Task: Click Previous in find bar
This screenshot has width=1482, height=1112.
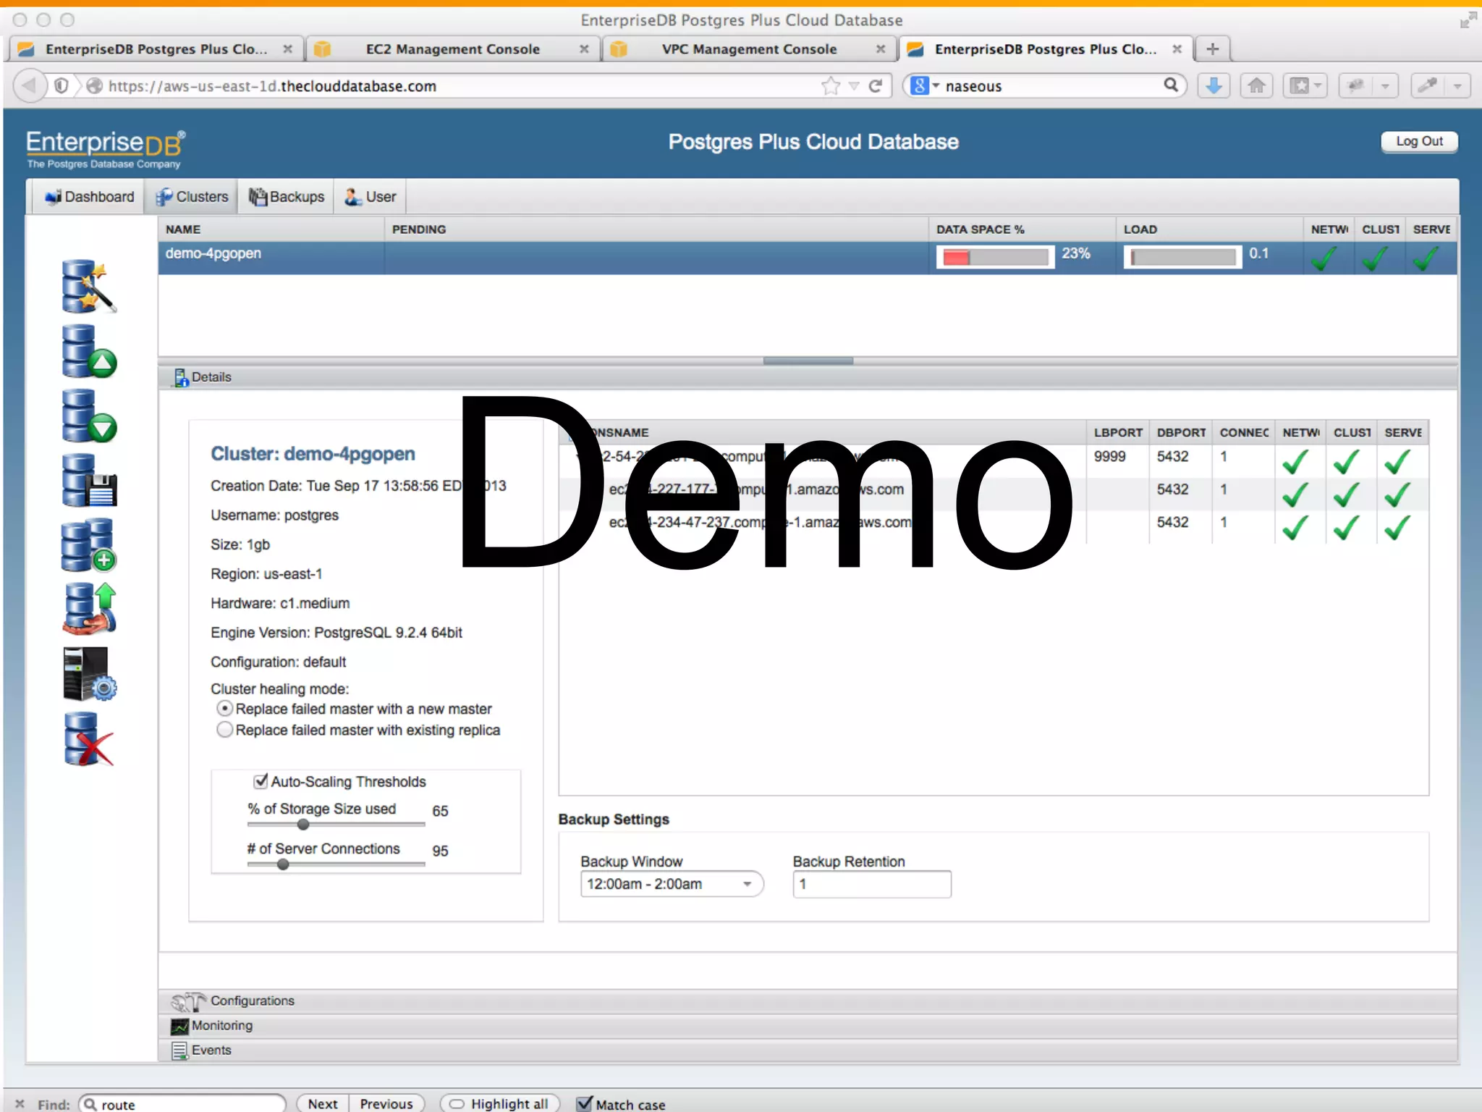Action: [386, 1103]
